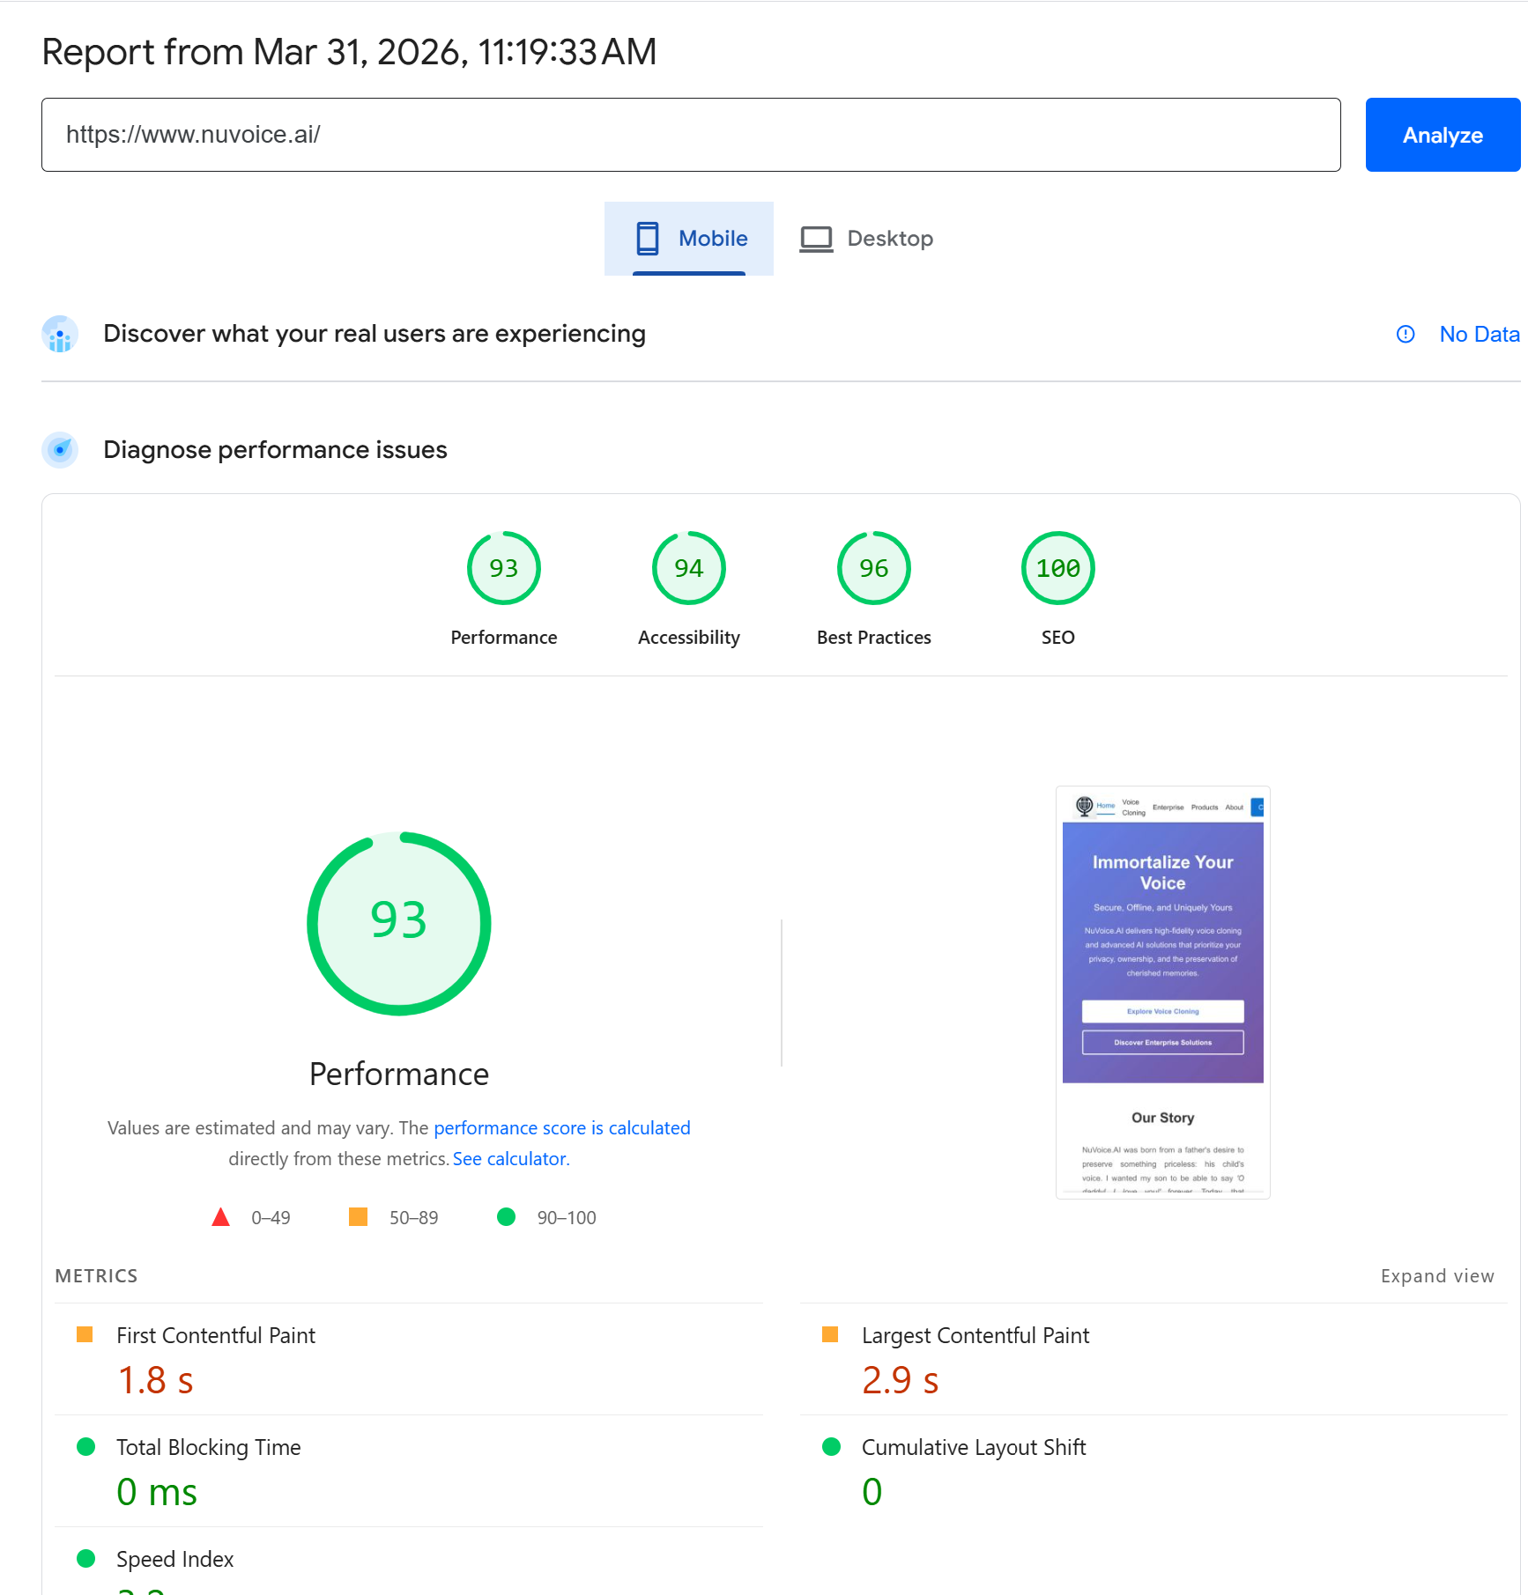1528x1595 pixels.
Task: Click the URL input field
Action: (x=691, y=135)
